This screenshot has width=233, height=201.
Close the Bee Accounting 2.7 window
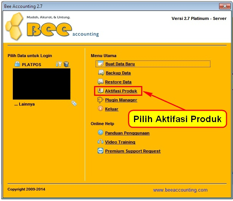point(224,6)
